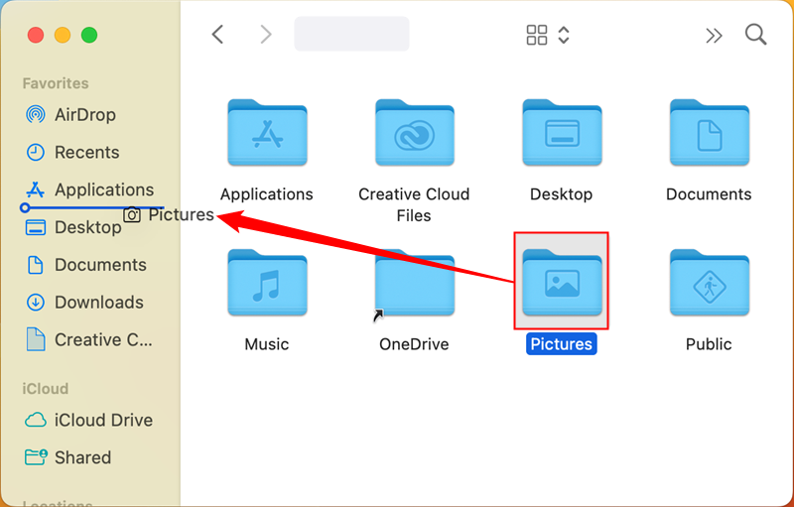Click the Pictures folder name label
794x507 pixels.
tap(561, 344)
